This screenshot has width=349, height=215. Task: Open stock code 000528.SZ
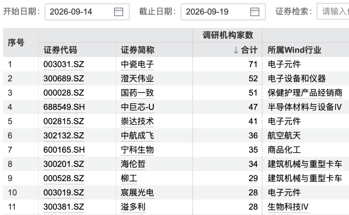pos(64,178)
